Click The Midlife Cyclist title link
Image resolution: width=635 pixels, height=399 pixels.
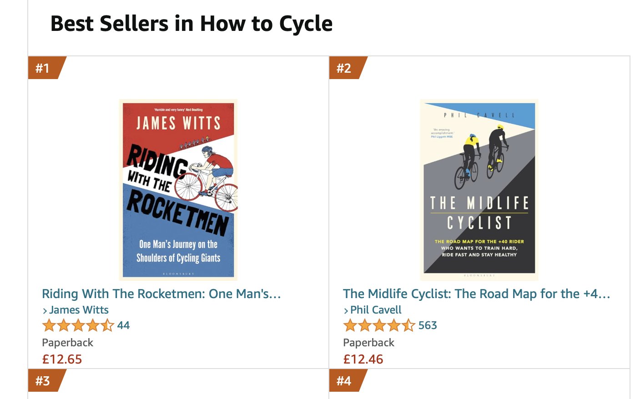[476, 294]
